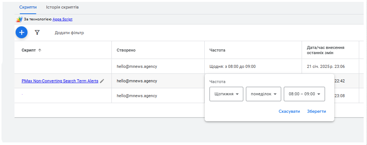Click the Створено column header

pyautogui.click(x=126, y=50)
